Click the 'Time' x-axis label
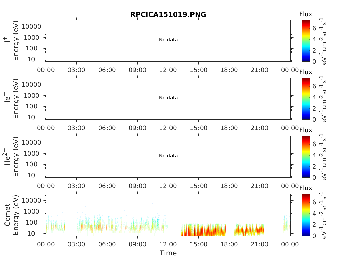Image resolution: width=354 pixels, height=265 pixels. pos(168,253)
